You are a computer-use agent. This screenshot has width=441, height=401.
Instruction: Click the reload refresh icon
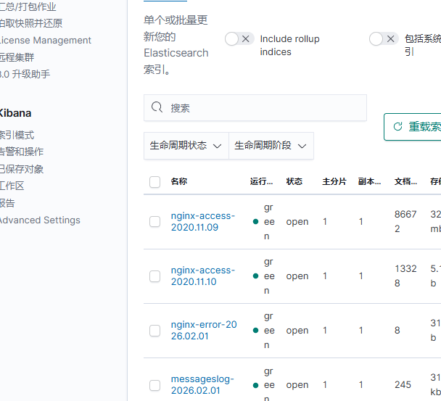(x=397, y=127)
